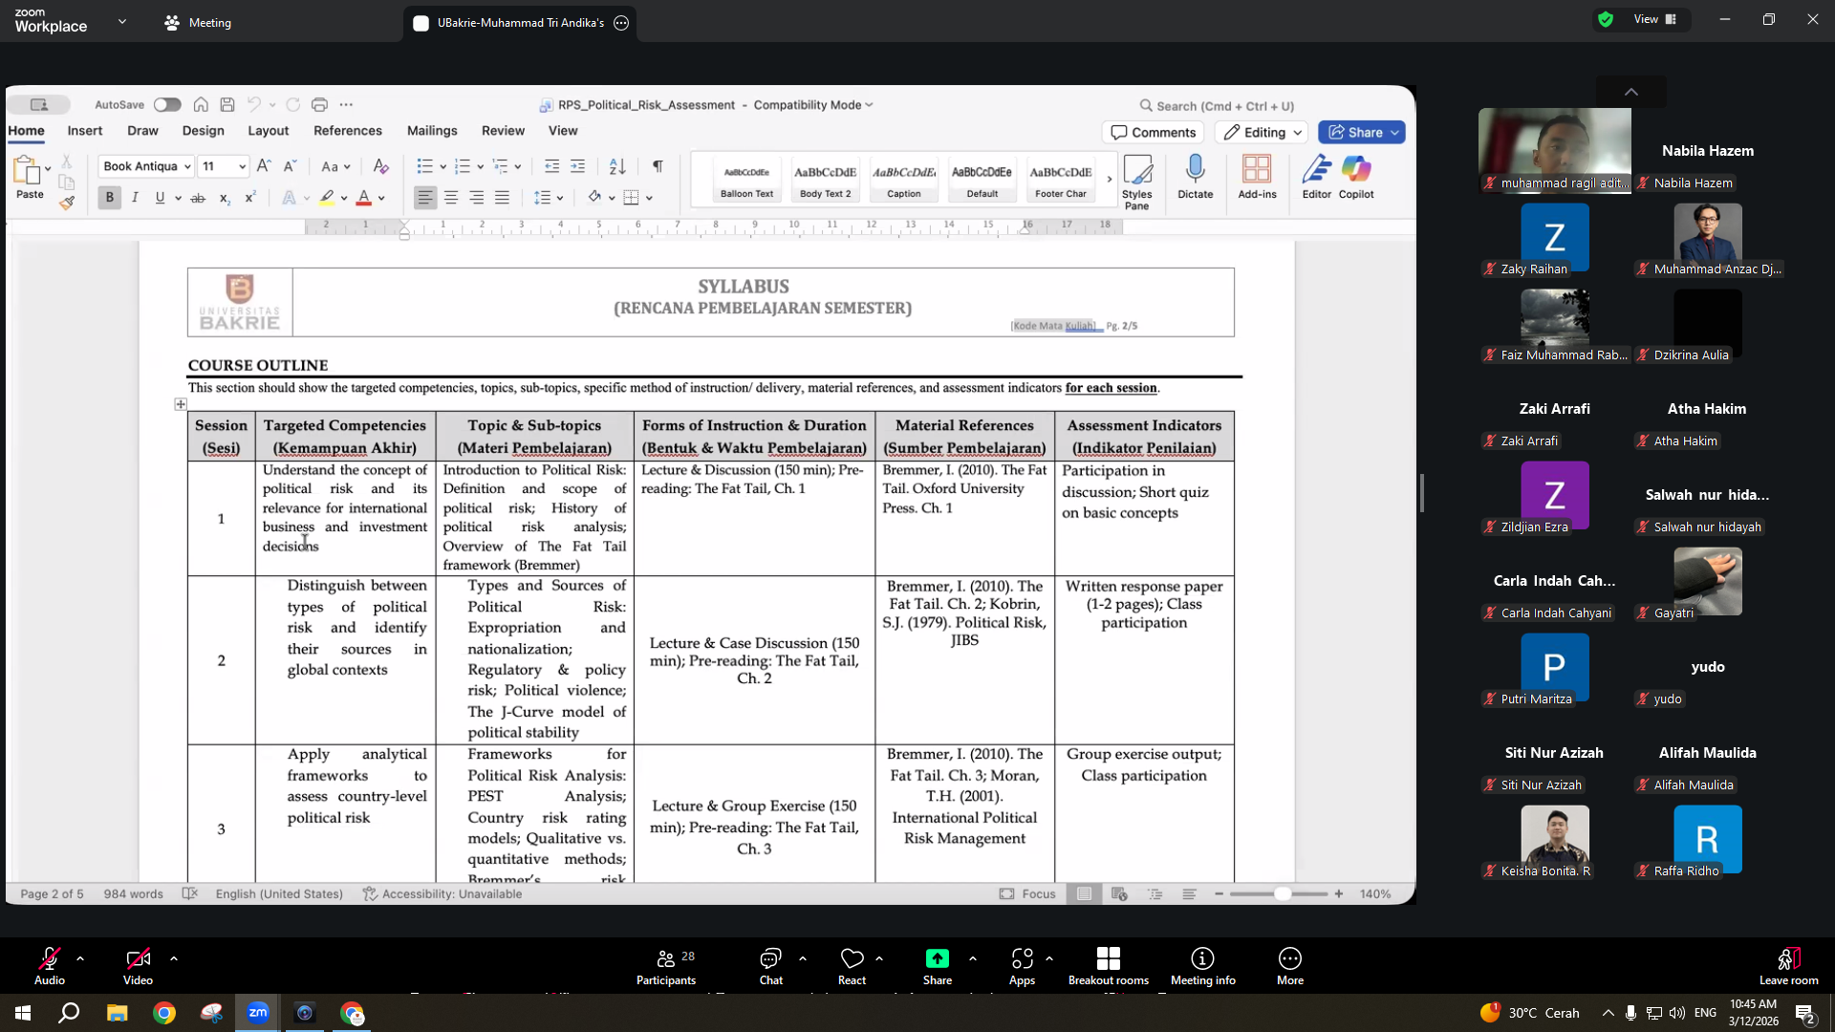
Task: Align text left toggle
Action: pos(424,198)
